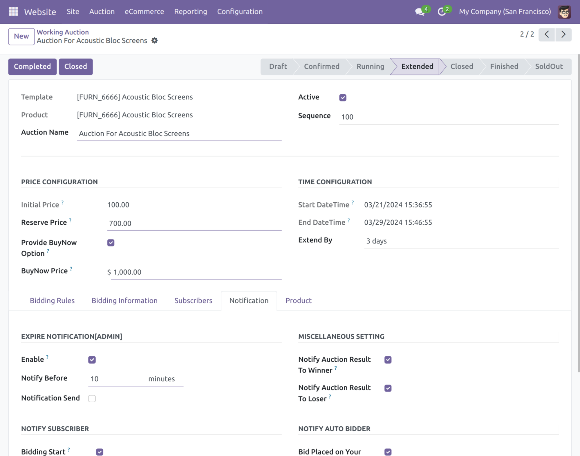The image size is (580, 456).
Task: Go to previous record arrow
Action: [547, 35]
